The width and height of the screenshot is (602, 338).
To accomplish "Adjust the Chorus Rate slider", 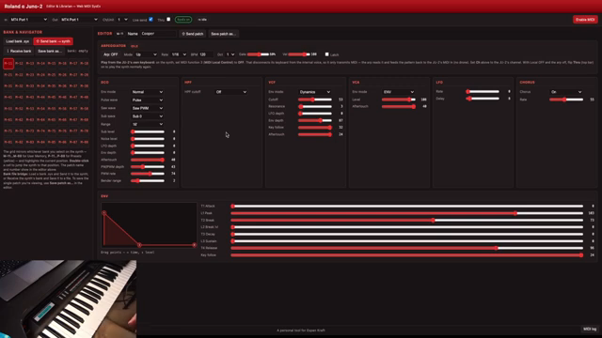I will pos(566,100).
